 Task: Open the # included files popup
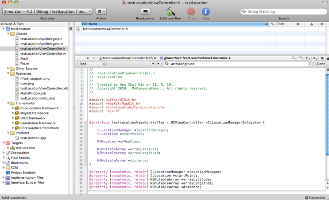(315, 58)
